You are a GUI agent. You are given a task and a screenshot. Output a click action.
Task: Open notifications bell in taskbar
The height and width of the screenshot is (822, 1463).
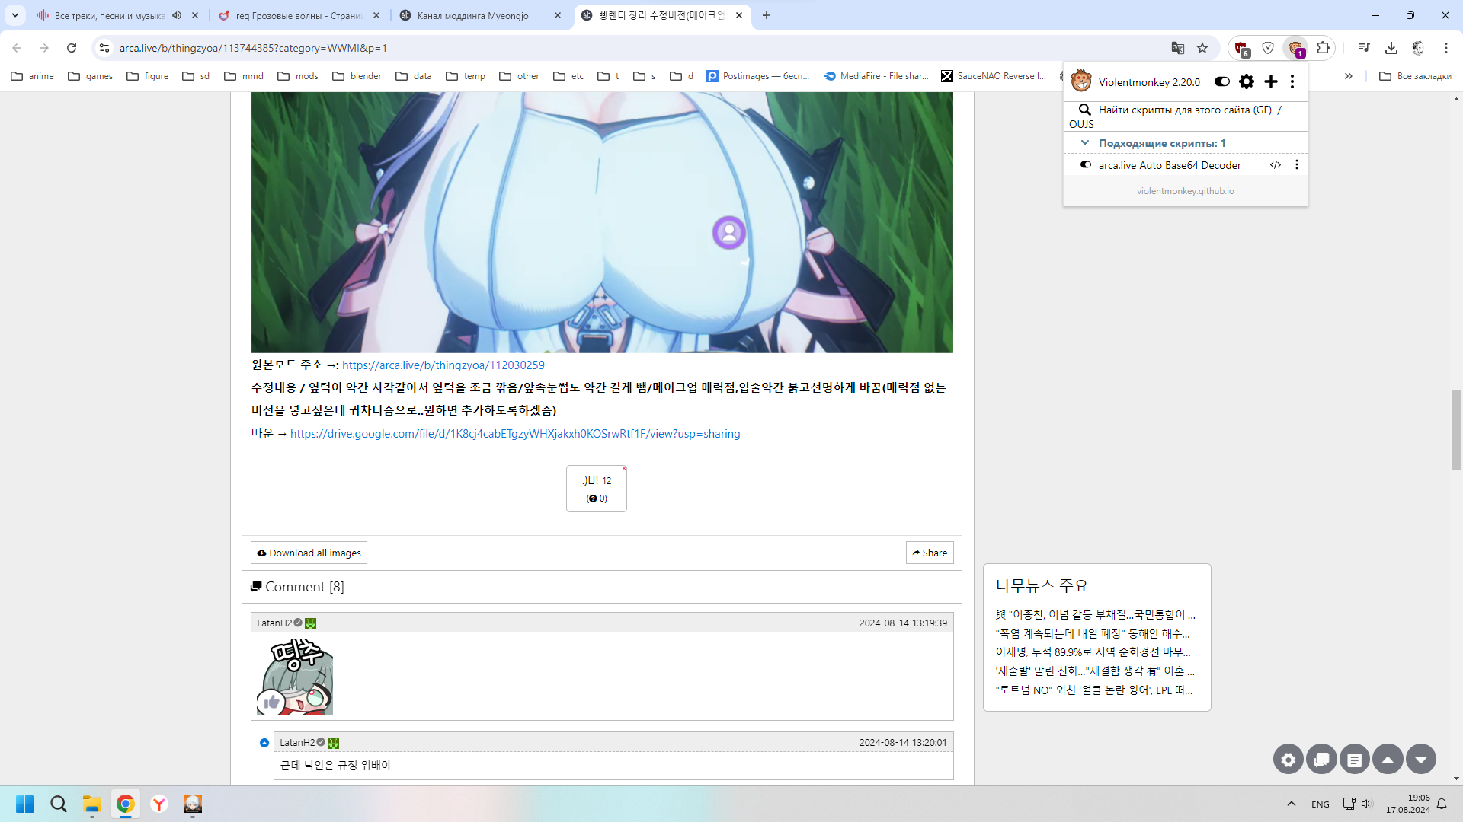pos(1442,804)
